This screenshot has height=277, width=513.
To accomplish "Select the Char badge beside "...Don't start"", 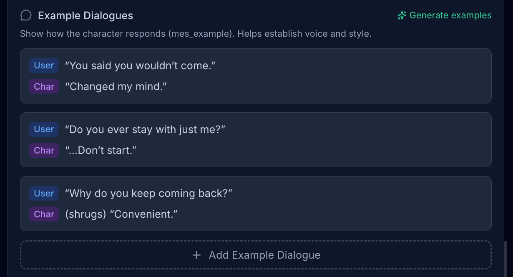I will pos(44,151).
